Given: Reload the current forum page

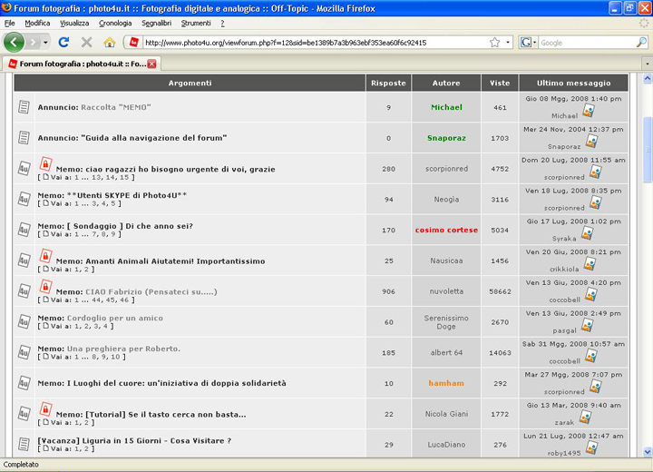Looking at the screenshot, I should (x=63, y=43).
